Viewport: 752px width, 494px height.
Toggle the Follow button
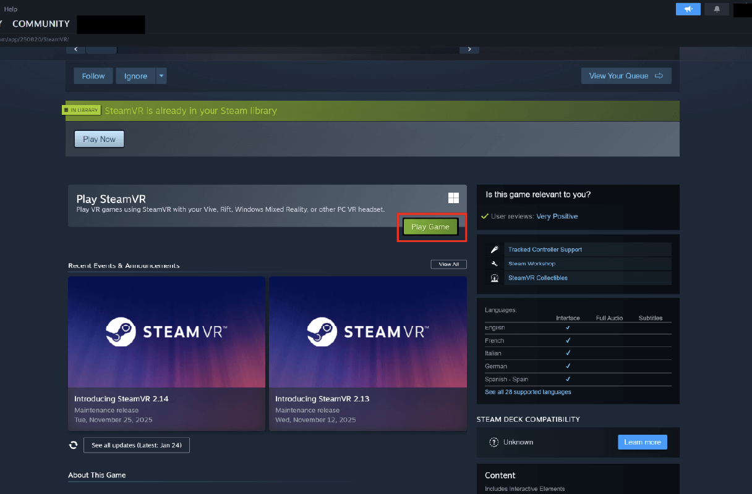coord(93,76)
